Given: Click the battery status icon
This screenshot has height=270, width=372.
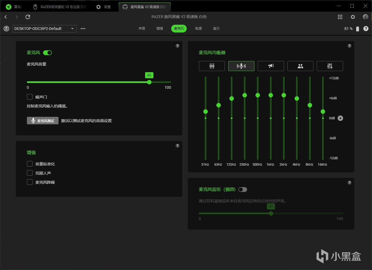Looking at the screenshot, I should tap(358, 29).
